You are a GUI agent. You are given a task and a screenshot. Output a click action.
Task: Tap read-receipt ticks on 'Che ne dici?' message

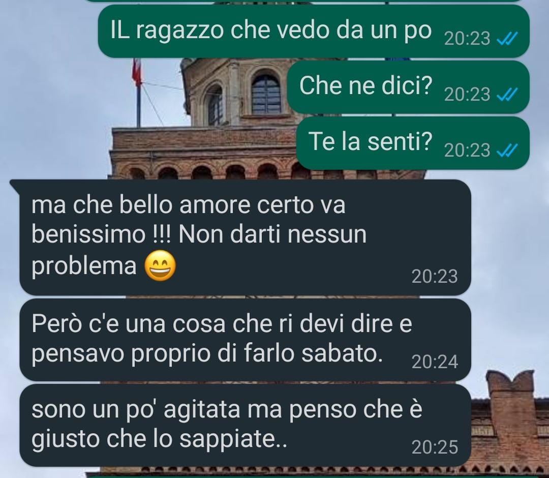pyautogui.click(x=507, y=95)
